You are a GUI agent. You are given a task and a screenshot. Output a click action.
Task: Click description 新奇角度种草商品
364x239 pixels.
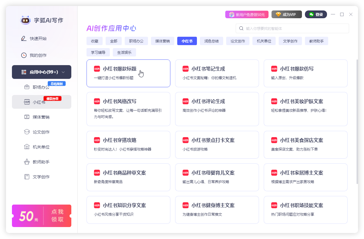point(108,182)
